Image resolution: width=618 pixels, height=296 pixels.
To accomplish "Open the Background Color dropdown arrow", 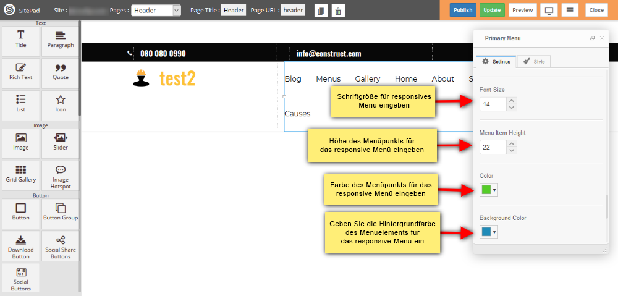I will pos(494,232).
